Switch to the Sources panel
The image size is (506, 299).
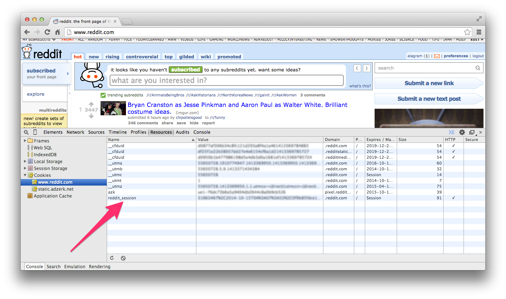tap(96, 132)
